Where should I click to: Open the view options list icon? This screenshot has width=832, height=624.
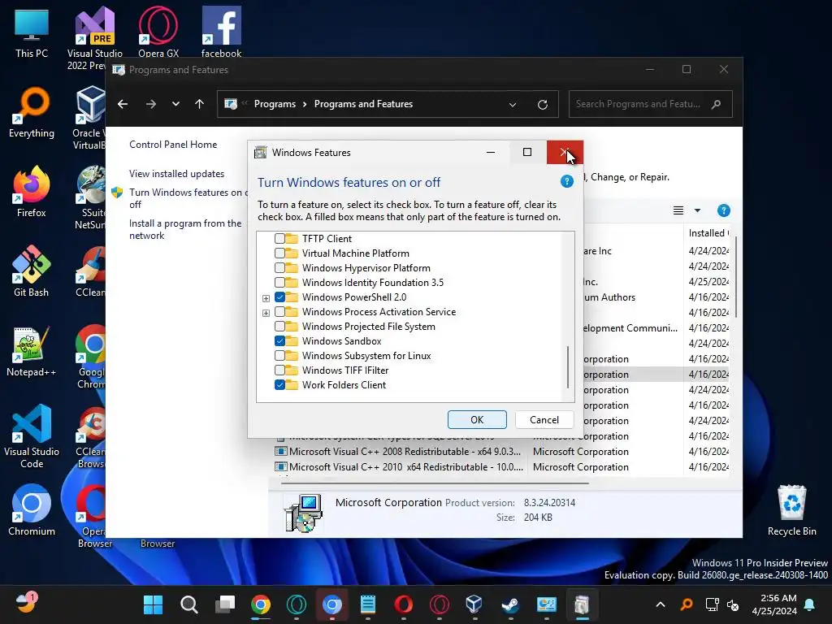tap(678, 210)
